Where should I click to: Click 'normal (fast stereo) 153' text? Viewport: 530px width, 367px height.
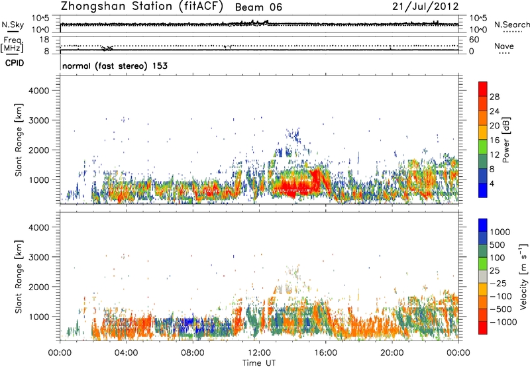click(115, 66)
